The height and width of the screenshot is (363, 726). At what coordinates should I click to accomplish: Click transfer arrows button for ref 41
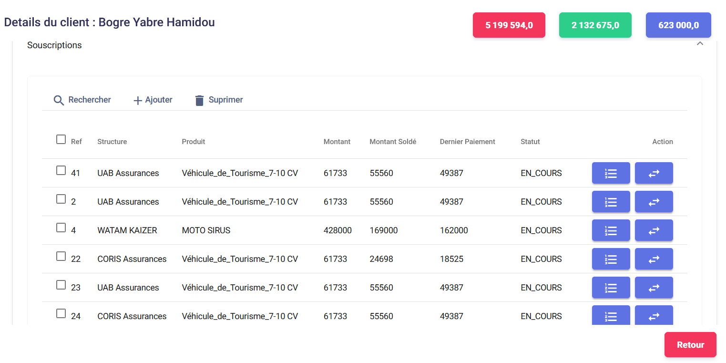pyautogui.click(x=654, y=173)
